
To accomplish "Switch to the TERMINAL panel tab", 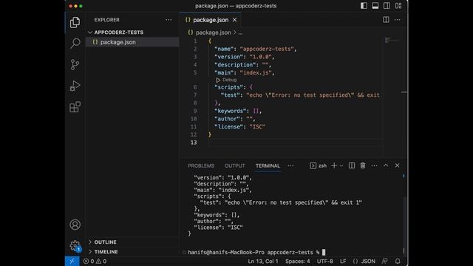I will tap(268, 166).
